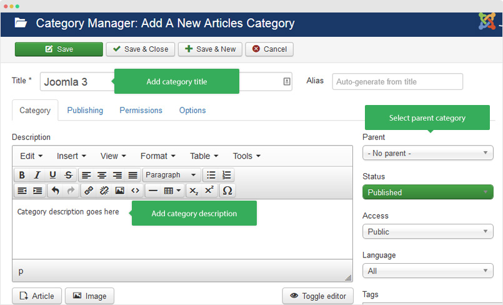Open the Access Public dropdown
The width and height of the screenshot is (503, 305).
click(x=427, y=231)
